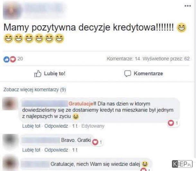Click the blue thumbs-up reaction icon

(x=6, y=59)
